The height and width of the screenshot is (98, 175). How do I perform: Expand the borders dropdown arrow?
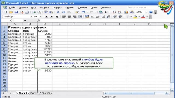click(x=131, y=17)
